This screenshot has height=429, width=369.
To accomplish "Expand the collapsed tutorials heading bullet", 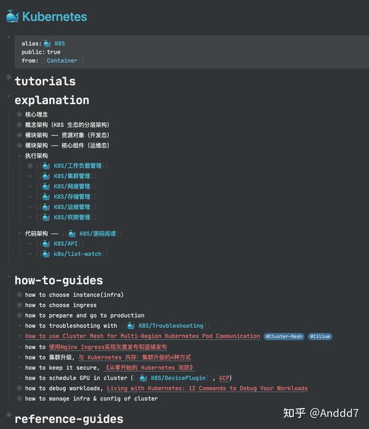I will [x=9, y=78].
